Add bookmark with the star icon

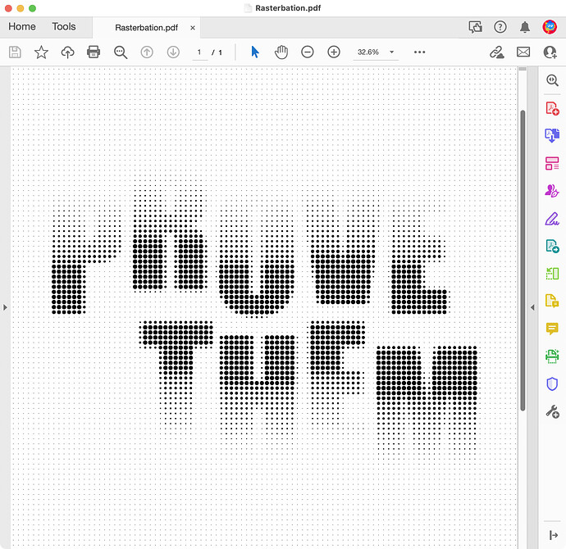click(41, 52)
